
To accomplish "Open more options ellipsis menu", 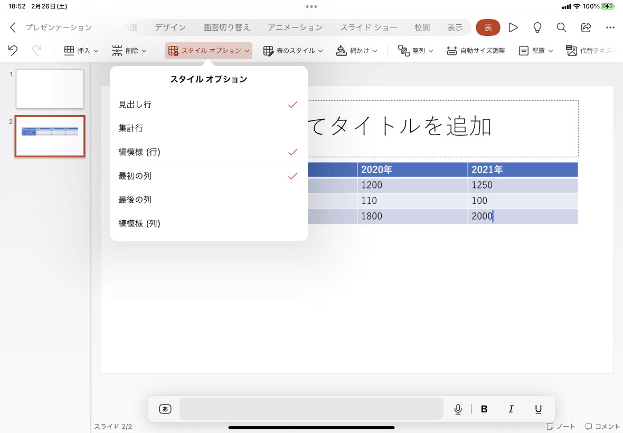I will pos(610,27).
